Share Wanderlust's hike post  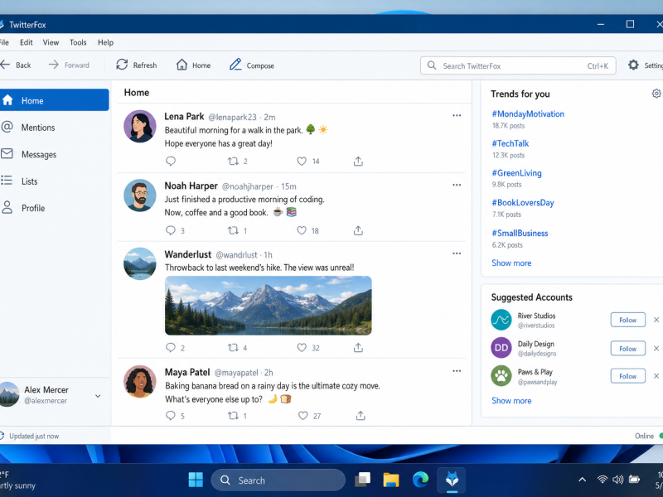[358, 347]
